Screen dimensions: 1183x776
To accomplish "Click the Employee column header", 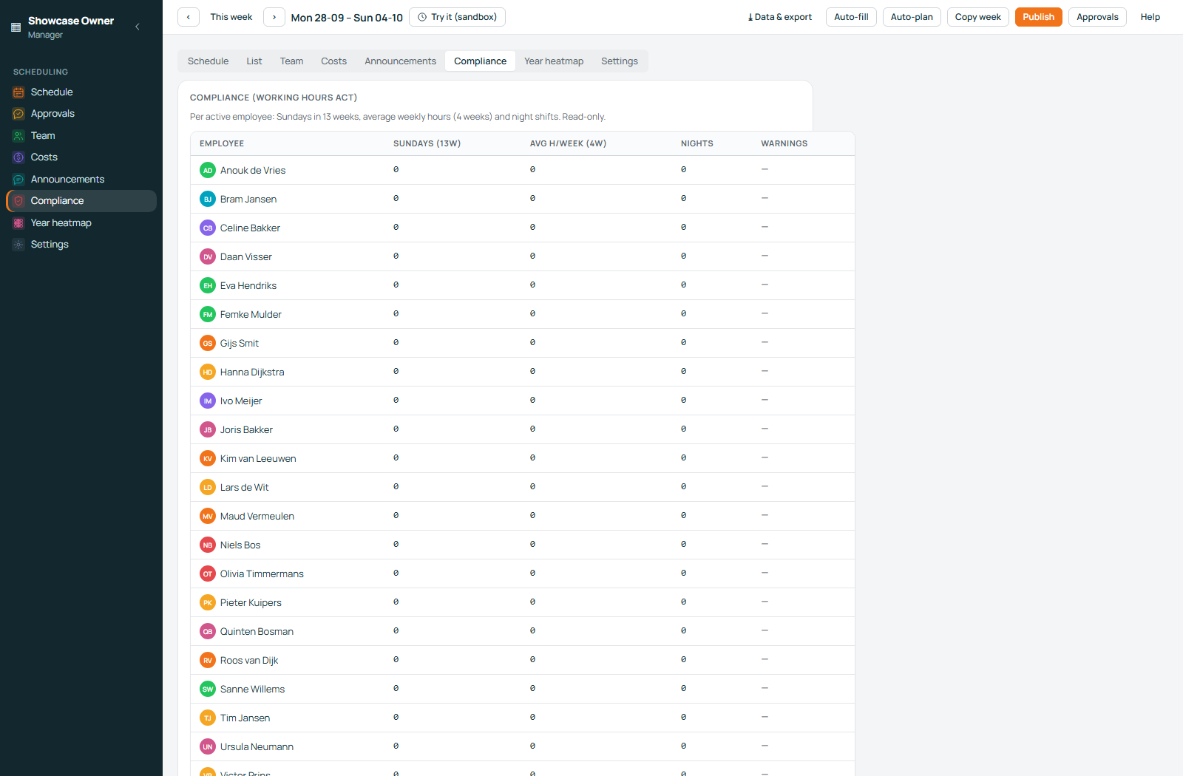I will 222,143.
